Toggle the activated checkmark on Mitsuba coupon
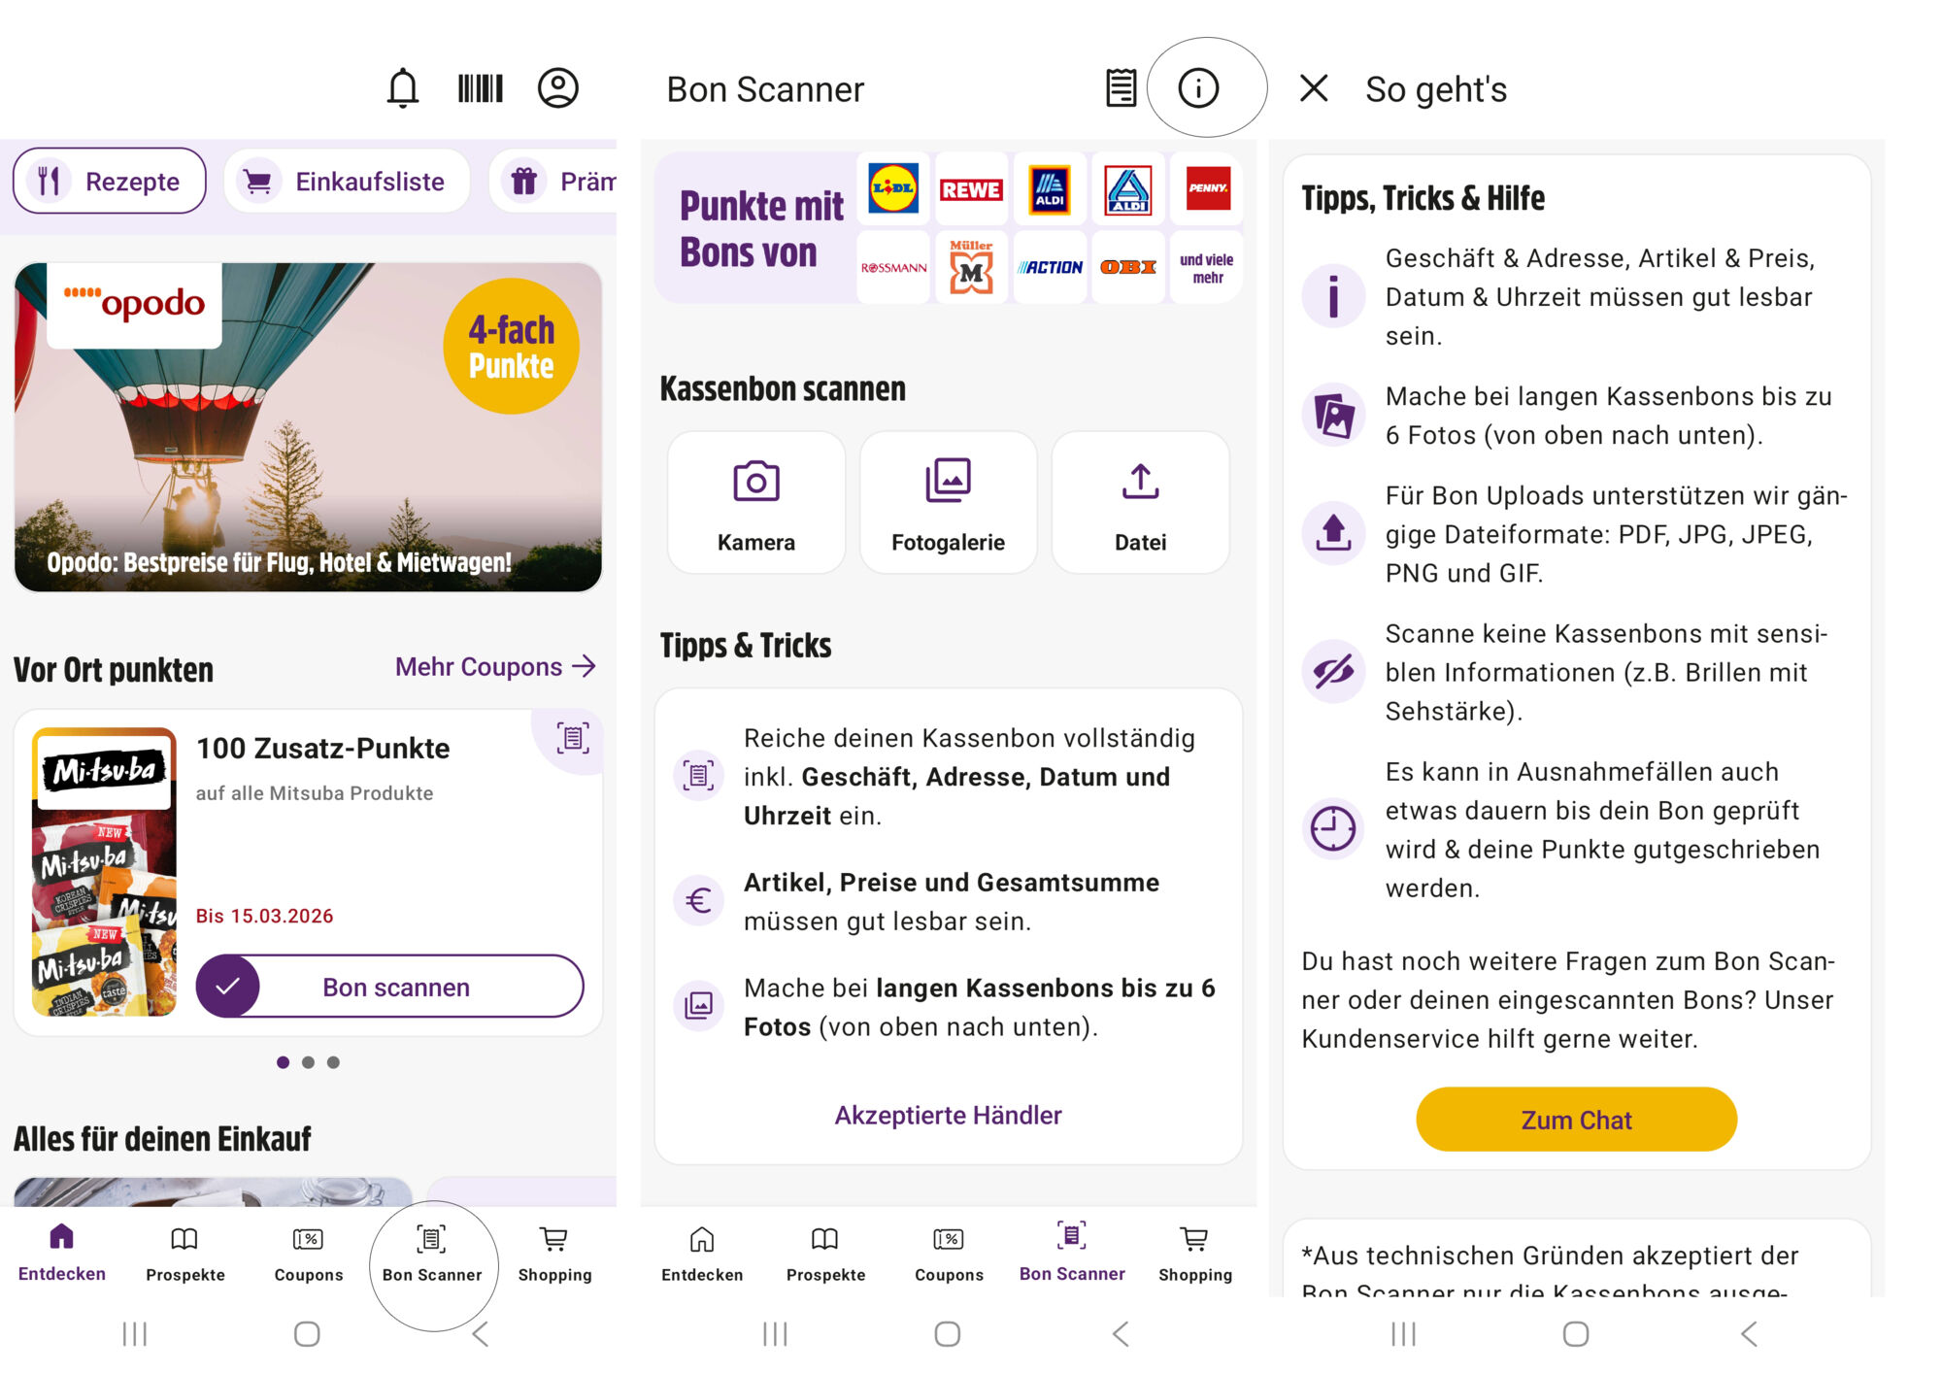Image resolution: width=1942 pixels, height=1374 pixels. [x=228, y=987]
